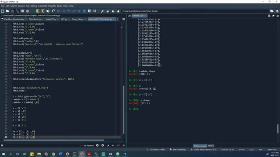Toggle whole words search option
Screen dimensions: 280x157
[119, 145]
